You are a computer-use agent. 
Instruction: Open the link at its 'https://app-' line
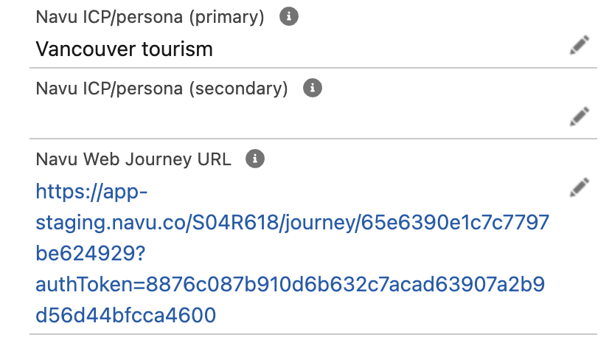click(x=92, y=192)
